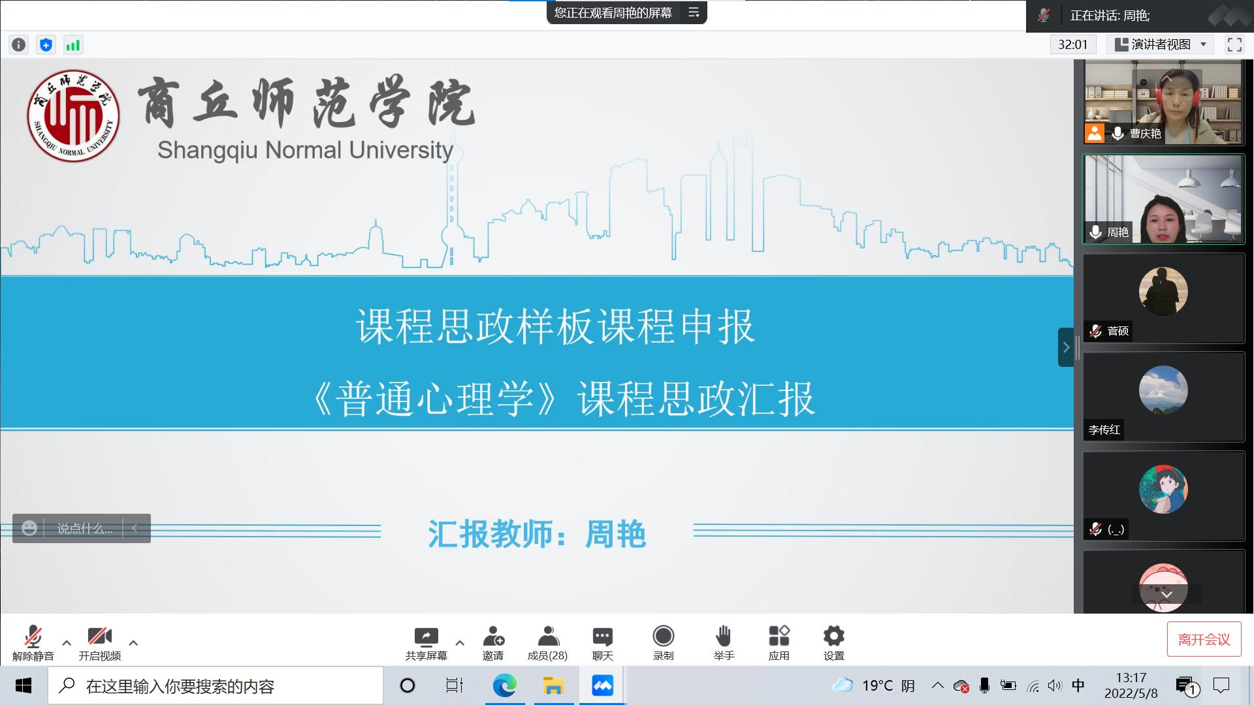
Task: Collapse the participant video sidebar
Action: (1066, 347)
